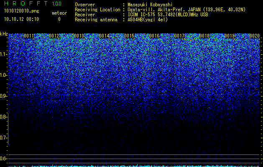Select the filename 1010120010.png
The width and height of the screenshot is (263, 167).
tap(22, 11)
